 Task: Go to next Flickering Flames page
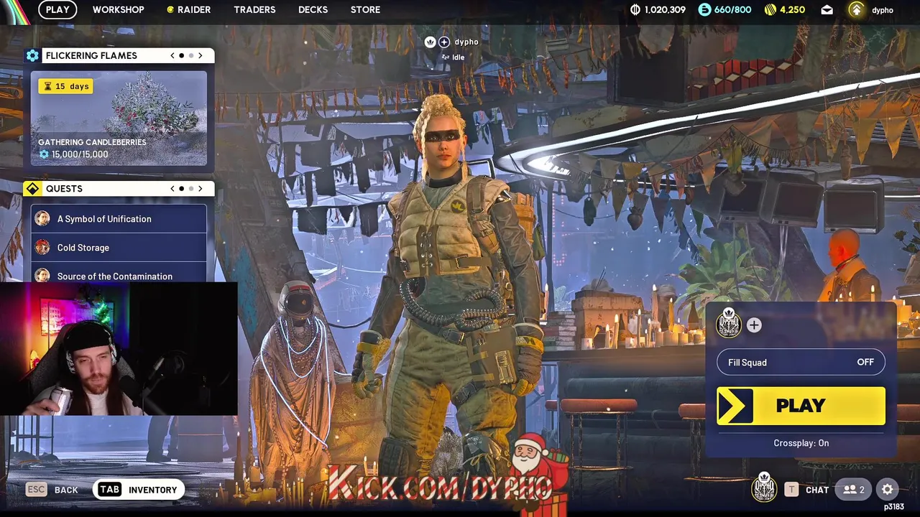click(x=200, y=55)
